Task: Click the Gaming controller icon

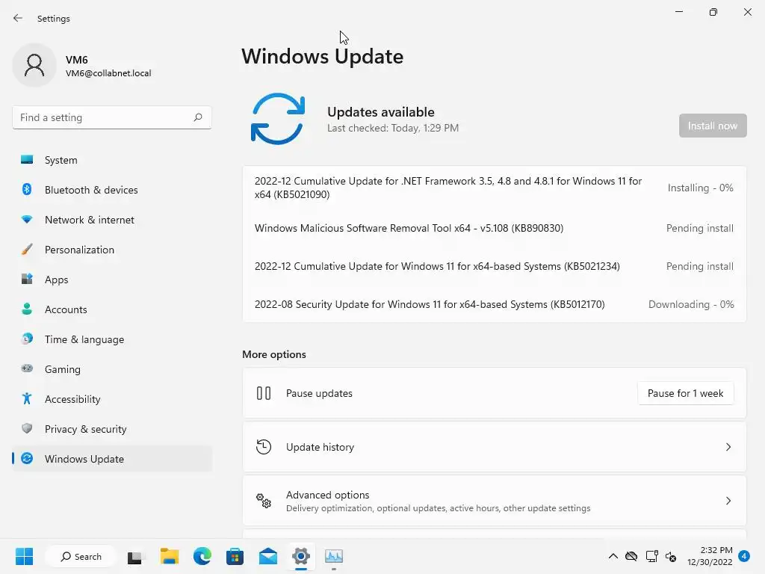Action: point(27,368)
